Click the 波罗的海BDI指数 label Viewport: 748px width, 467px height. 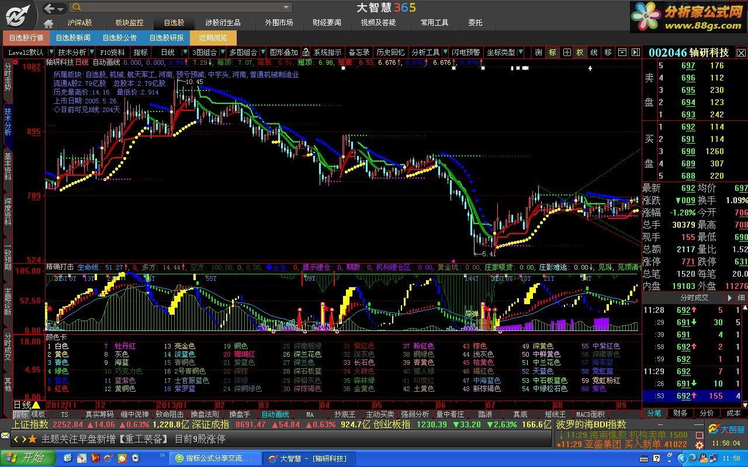[591, 424]
